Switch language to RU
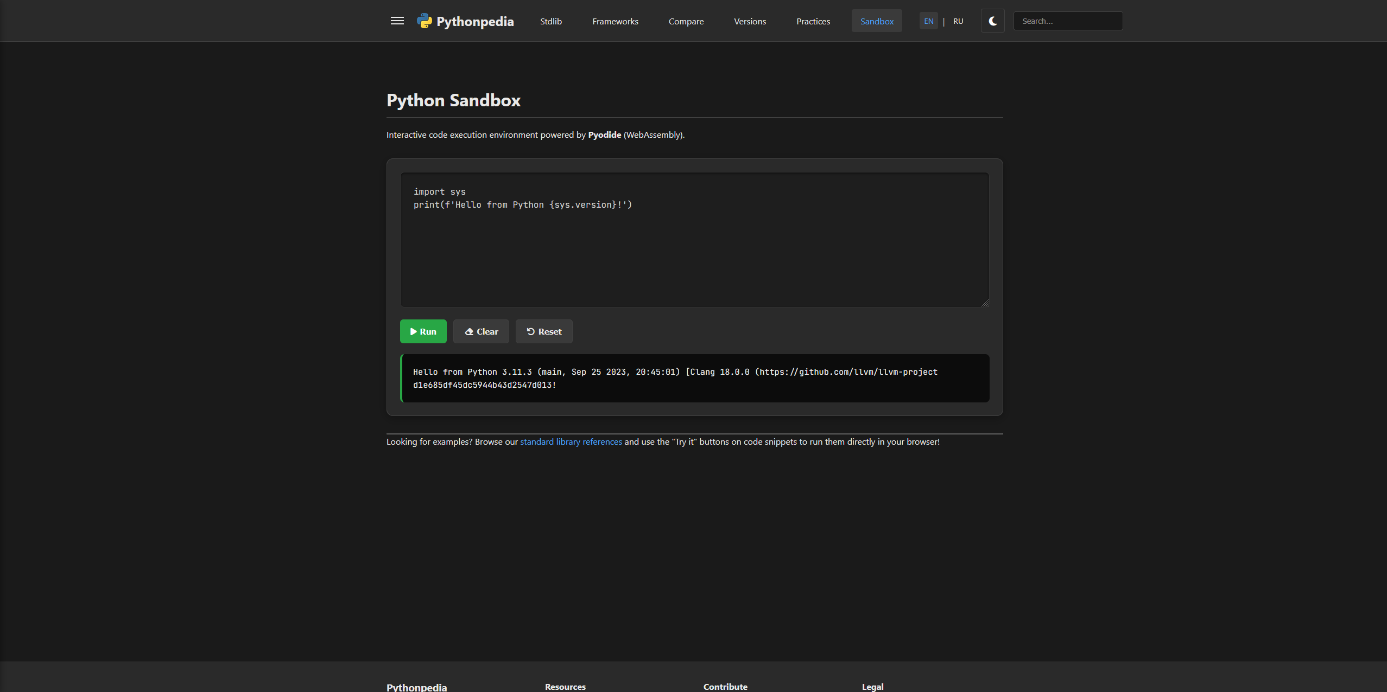 tap(958, 21)
